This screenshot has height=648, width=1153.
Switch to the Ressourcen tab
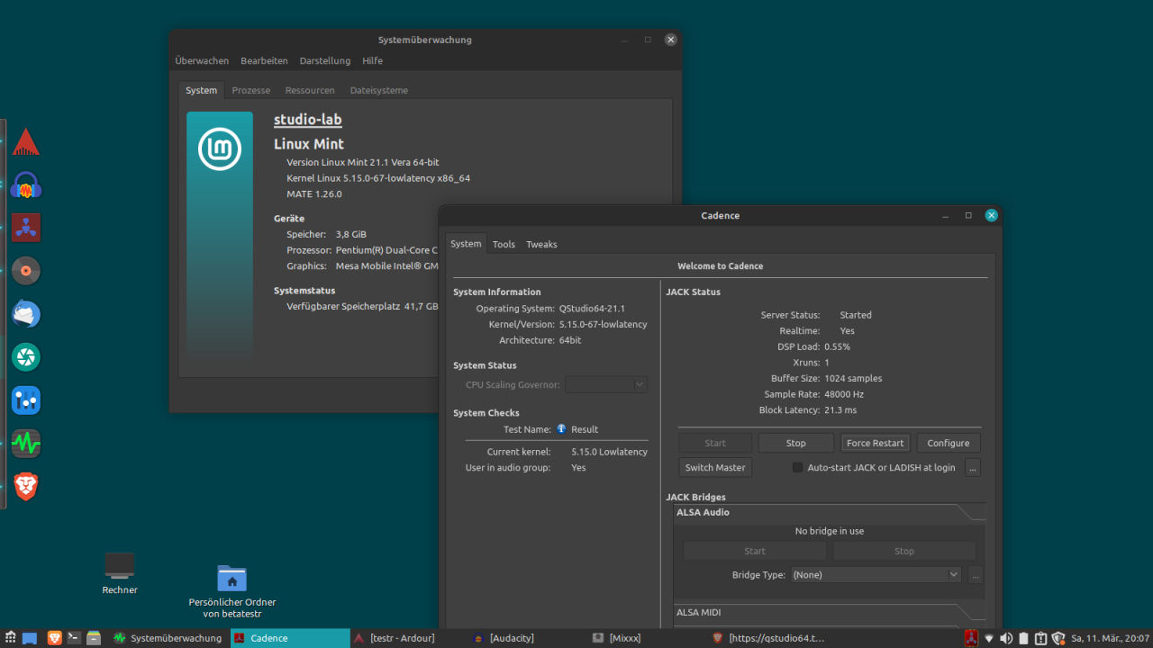point(310,90)
